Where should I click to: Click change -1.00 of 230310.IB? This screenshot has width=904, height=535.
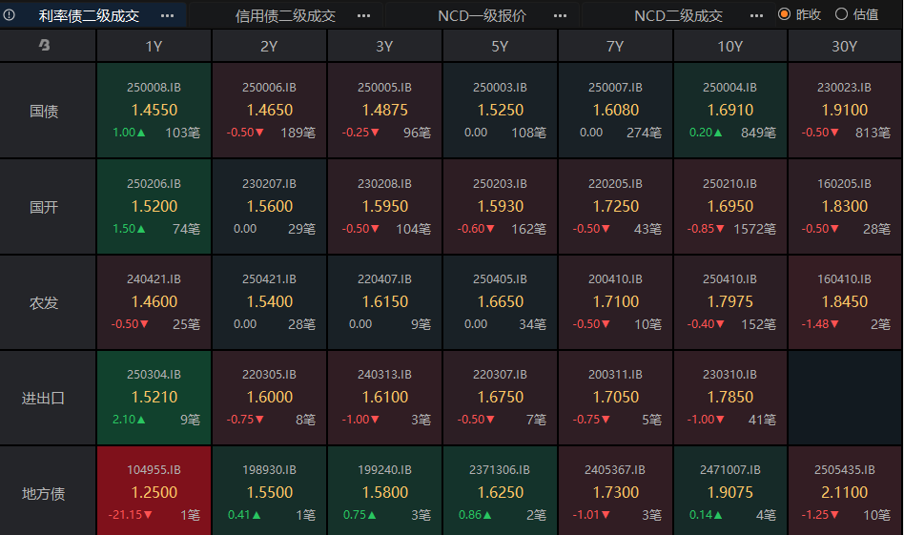705,420
